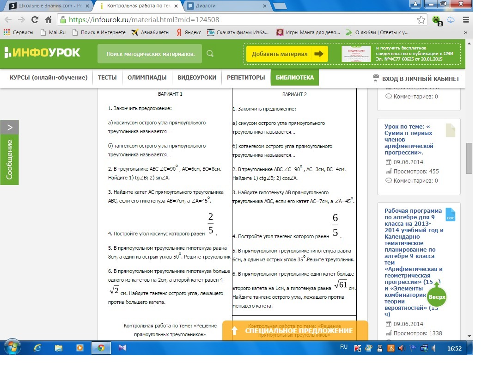Click the Добавить материал button
Screen dimensions: 488x370
click(287, 54)
